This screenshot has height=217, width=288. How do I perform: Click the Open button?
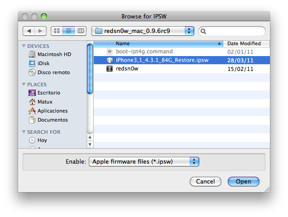pos(243,181)
